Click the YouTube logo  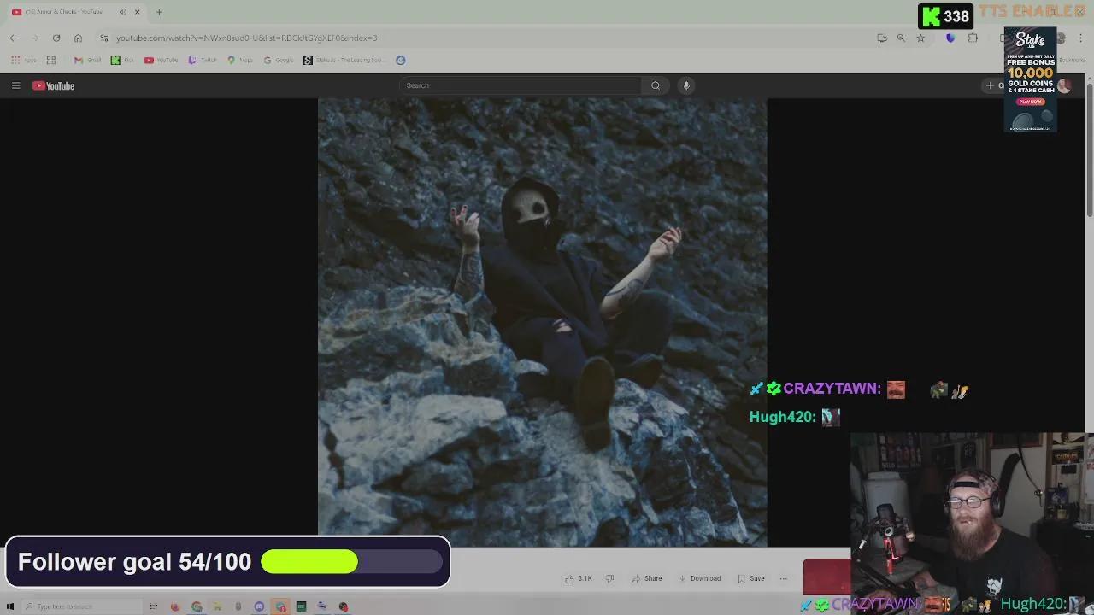coord(54,85)
